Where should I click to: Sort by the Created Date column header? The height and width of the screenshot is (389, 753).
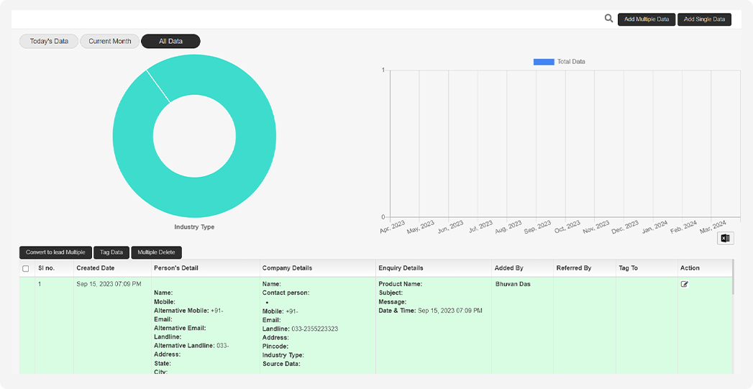(x=95, y=268)
